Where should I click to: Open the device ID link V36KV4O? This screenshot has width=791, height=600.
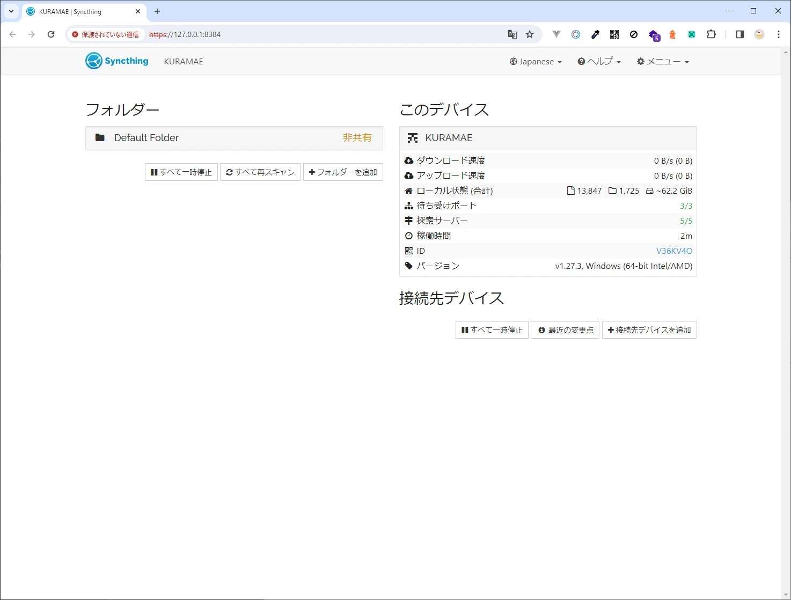pos(674,251)
